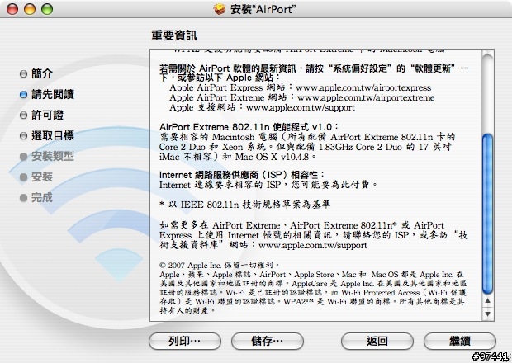
Task: Click the bullet icon beside 簡介
Action: pyautogui.click(x=23, y=74)
